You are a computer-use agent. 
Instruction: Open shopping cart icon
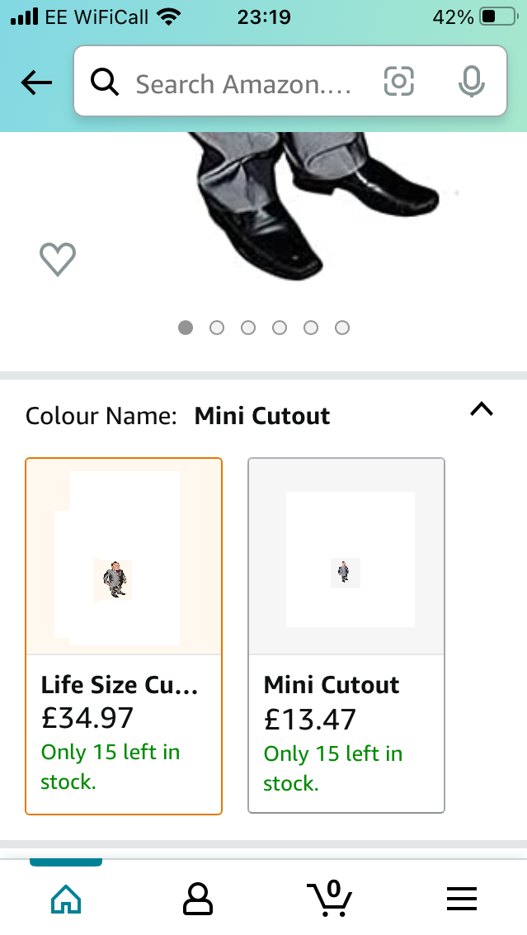click(330, 898)
